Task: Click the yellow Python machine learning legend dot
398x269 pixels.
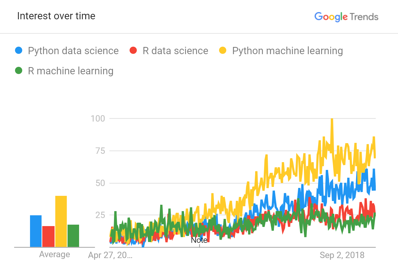Action: pyautogui.click(x=223, y=50)
